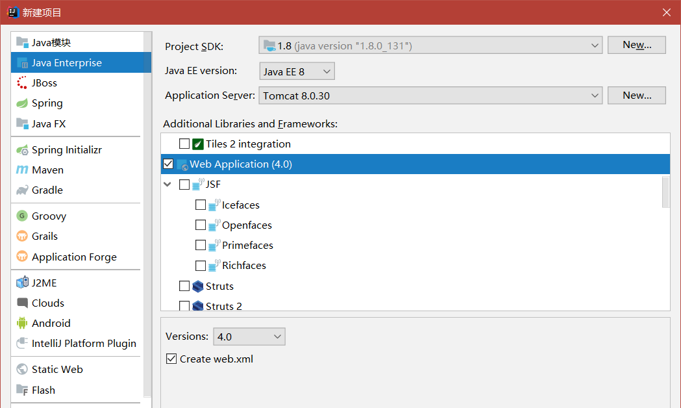Click the Static Web globe icon
The image size is (681, 408).
(22, 369)
